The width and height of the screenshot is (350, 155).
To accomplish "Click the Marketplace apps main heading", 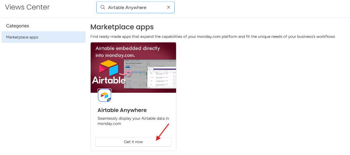I will click(x=122, y=27).
